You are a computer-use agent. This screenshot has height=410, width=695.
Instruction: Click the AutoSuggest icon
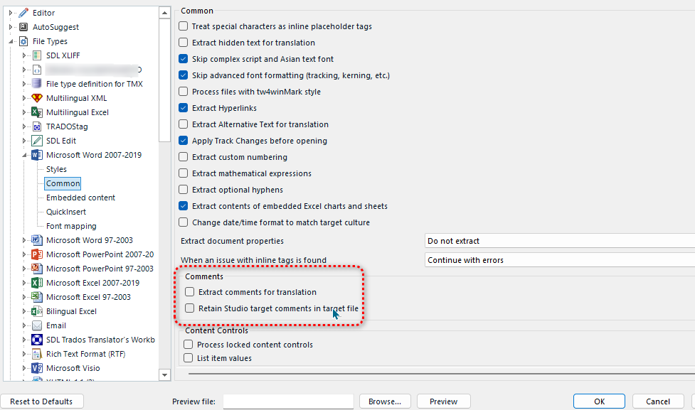click(23, 27)
